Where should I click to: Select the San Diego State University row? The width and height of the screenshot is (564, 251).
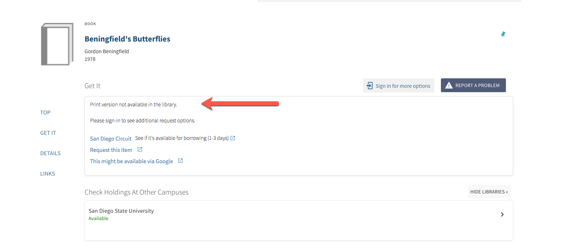(x=299, y=220)
